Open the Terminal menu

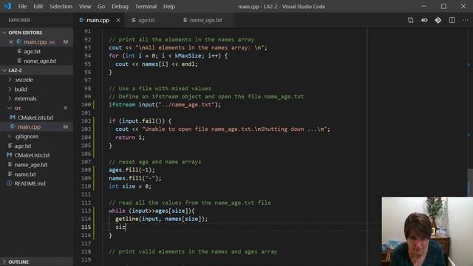pyautogui.click(x=146, y=7)
